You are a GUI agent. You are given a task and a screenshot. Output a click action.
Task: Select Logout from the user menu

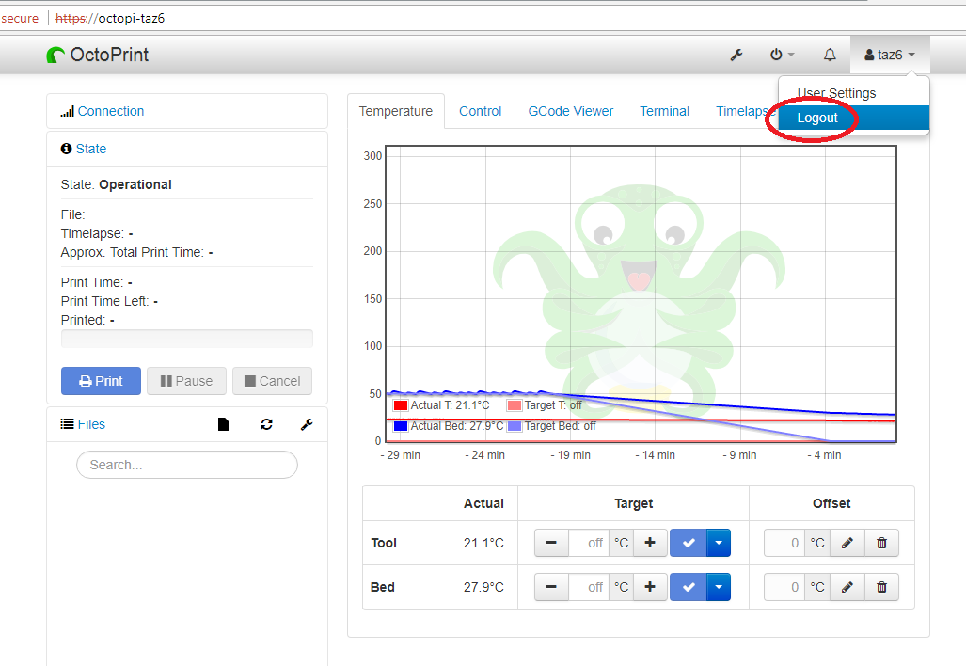853,118
